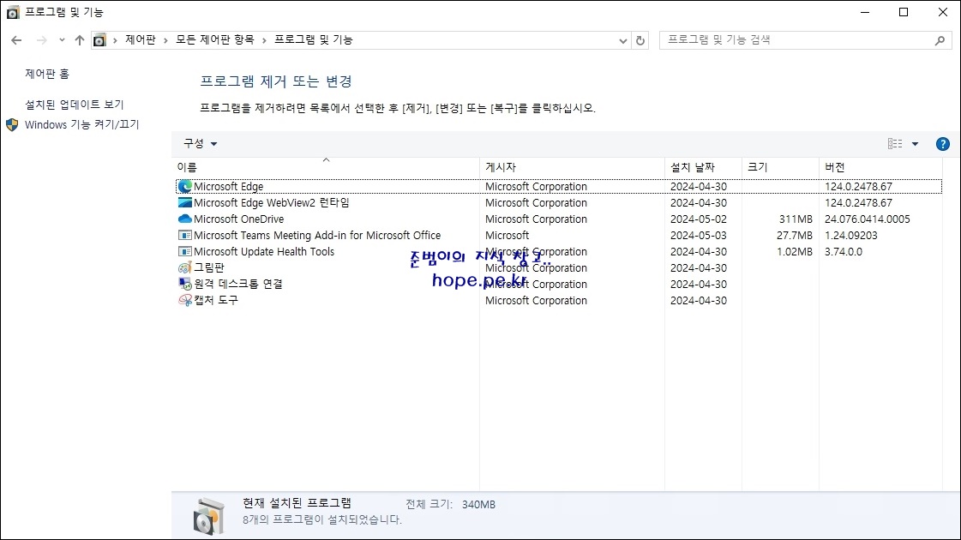Select the 원격 데스크톱 연결 entry
Screen dimensions: 961x540
coord(237,284)
